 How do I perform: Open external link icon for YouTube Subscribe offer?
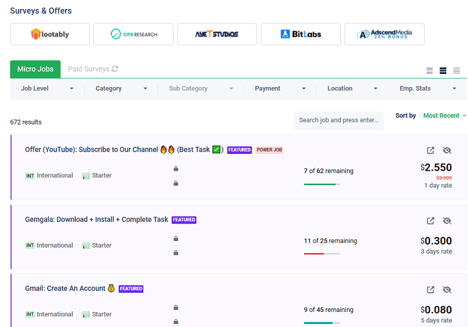(x=431, y=150)
